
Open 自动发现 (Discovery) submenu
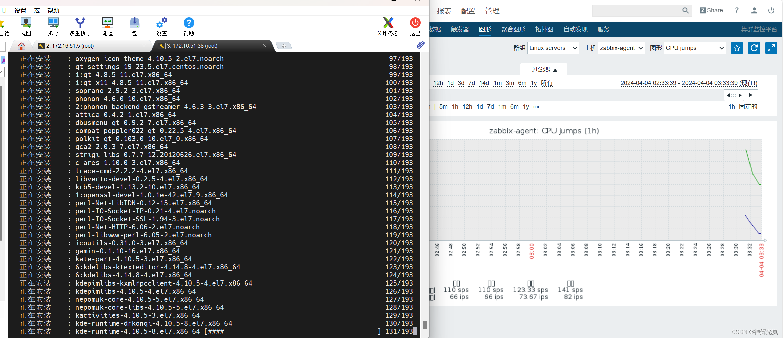tap(575, 29)
